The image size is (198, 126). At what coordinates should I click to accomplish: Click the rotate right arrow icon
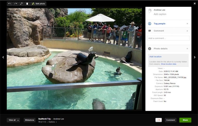[15, 4]
